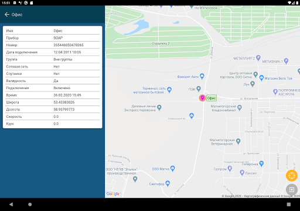Select the Широта row value

pos(64,102)
